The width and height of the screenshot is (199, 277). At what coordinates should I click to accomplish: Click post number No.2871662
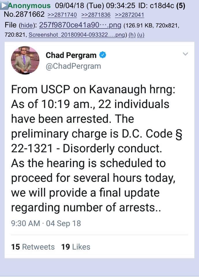point(24,14)
